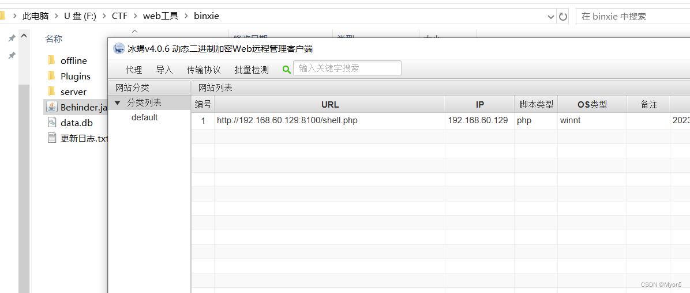This screenshot has width=690, height=293.
Task: Click the 192.168.60.129 IP cell
Action: pyautogui.click(x=479, y=120)
